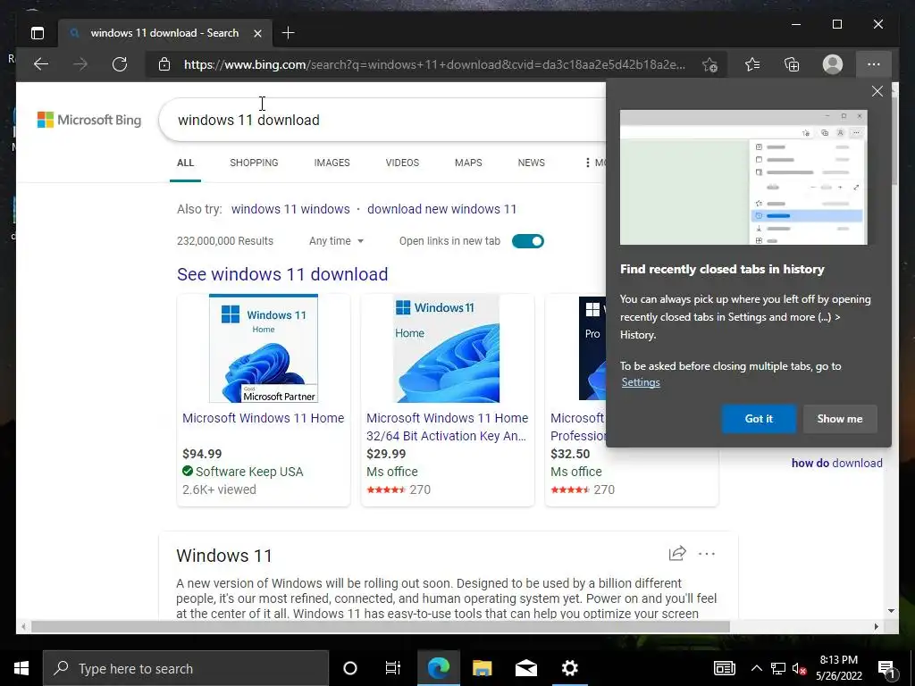
Task: Click Software Keep USA seller text
Action: (x=249, y=472)
